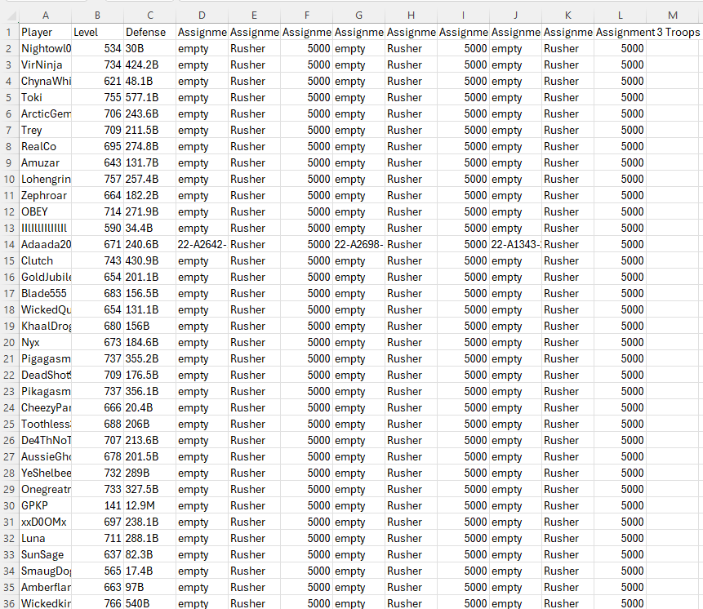Click GPKP's level value 141

coord(97,505)
